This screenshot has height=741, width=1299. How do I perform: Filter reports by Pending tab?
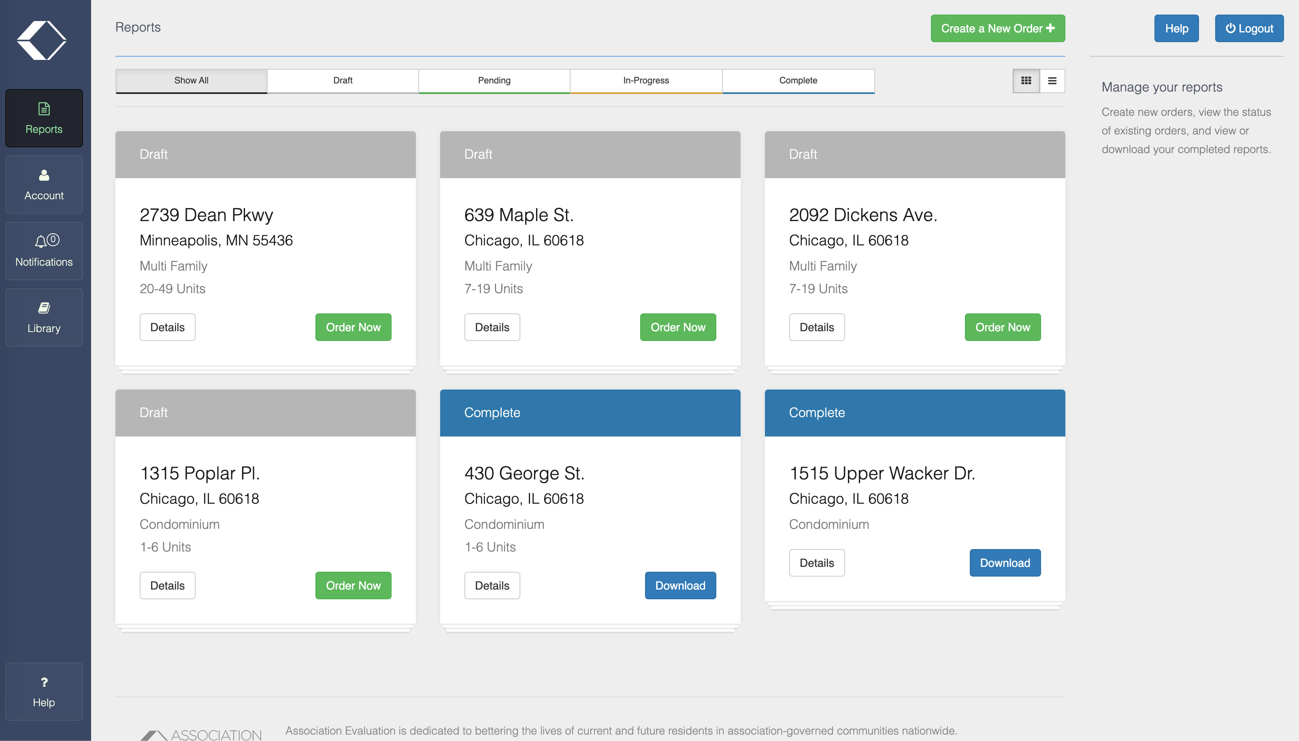494,81
